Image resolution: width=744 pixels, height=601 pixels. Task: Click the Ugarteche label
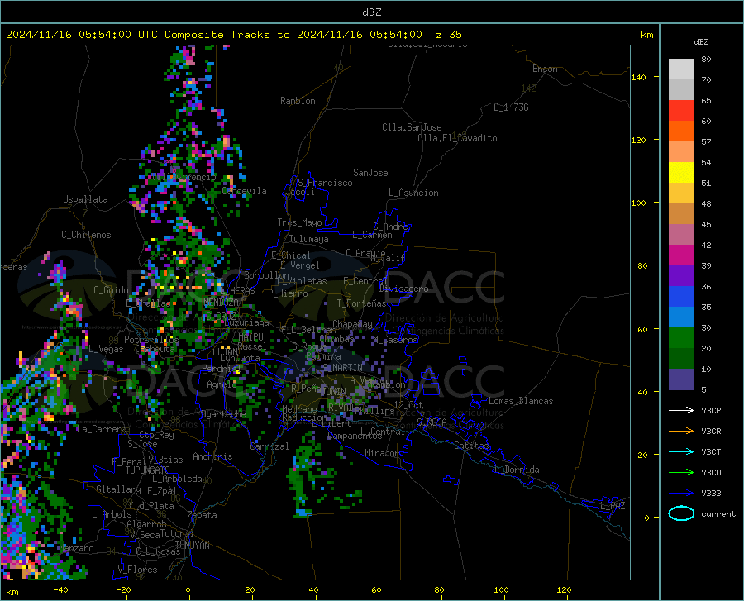(223, 414)
